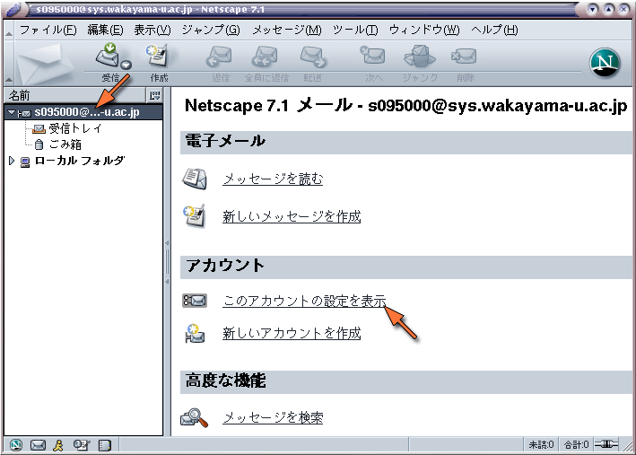
Task: Open the 表示(V) menu
Action: [x=152, y=30]
